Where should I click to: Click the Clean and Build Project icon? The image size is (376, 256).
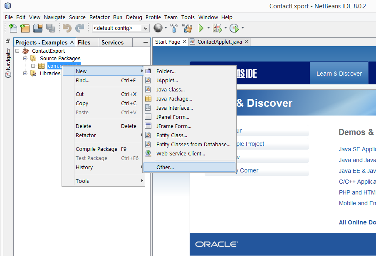[x=187, y=28]
